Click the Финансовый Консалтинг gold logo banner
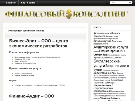The image size is (135, 101). pyautogui.click(x=66, y=14)
